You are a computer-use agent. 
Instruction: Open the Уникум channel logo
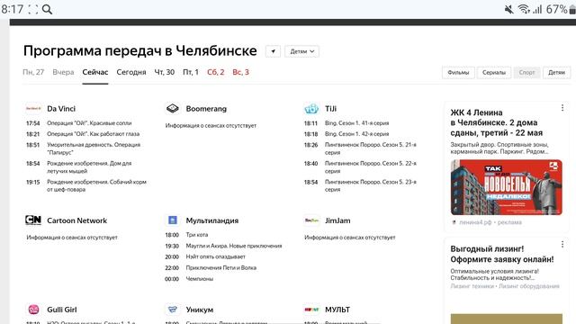(x=172, y=310)
